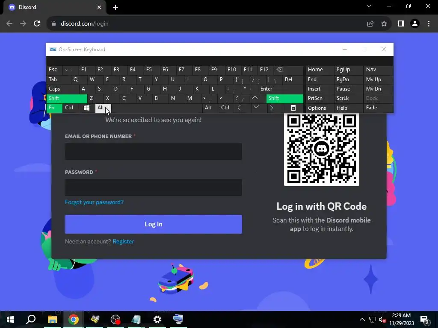Click the PrtScn key
The height and width of the screenshot is (328, 438).
(320, 99)
